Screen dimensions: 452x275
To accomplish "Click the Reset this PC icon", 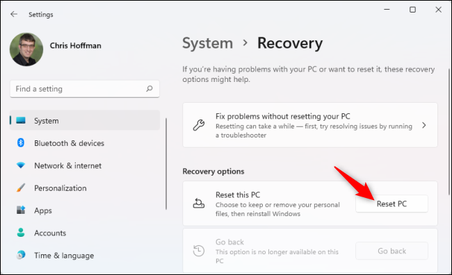I will (x=199, y=203).
